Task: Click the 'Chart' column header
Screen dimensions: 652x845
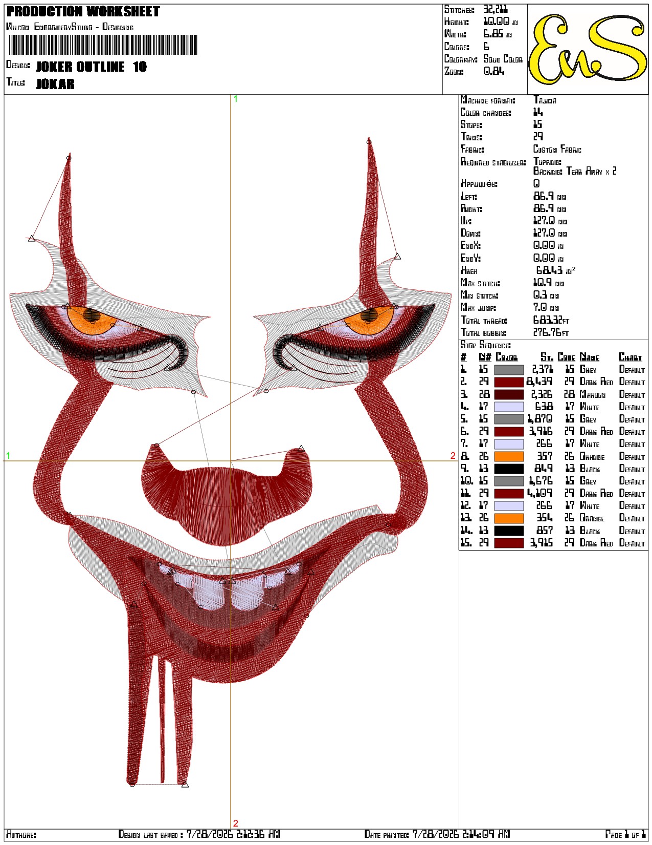Action: pyautogui.click(x=631, y=357)
